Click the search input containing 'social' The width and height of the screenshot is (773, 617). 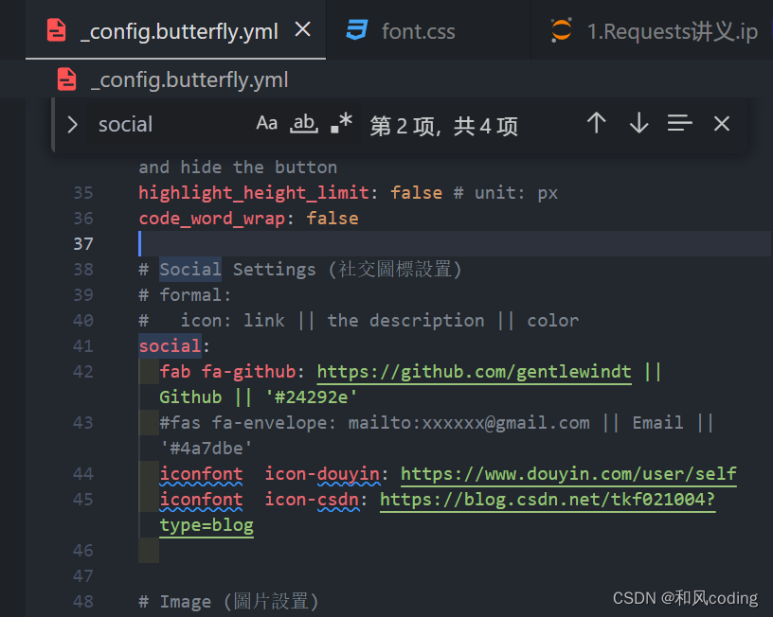pos(171,124)
